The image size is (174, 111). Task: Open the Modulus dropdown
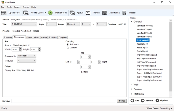pos(27,60)
